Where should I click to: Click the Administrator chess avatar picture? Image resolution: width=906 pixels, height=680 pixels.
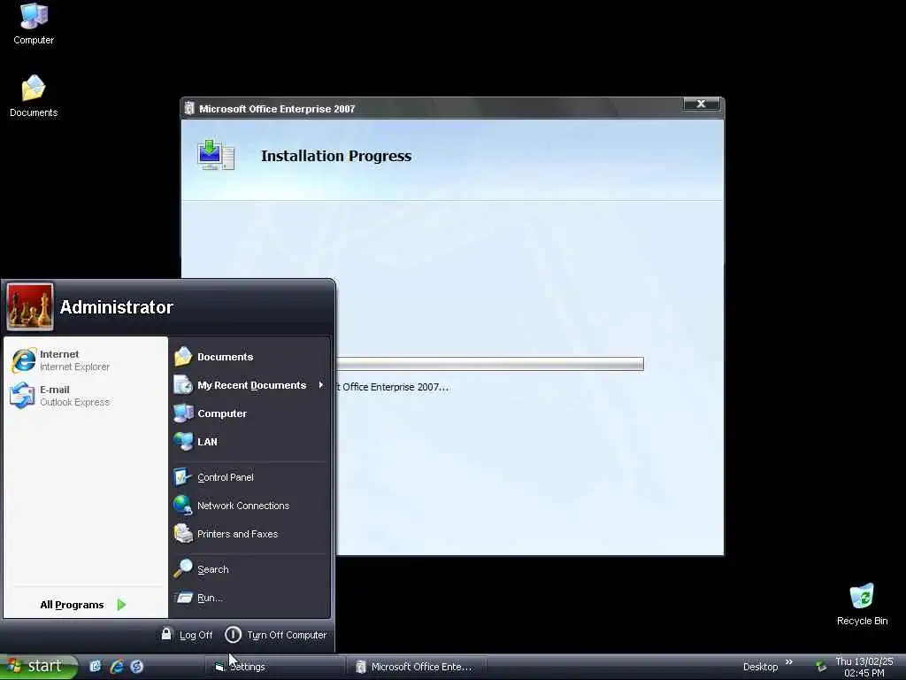[30, 306]
